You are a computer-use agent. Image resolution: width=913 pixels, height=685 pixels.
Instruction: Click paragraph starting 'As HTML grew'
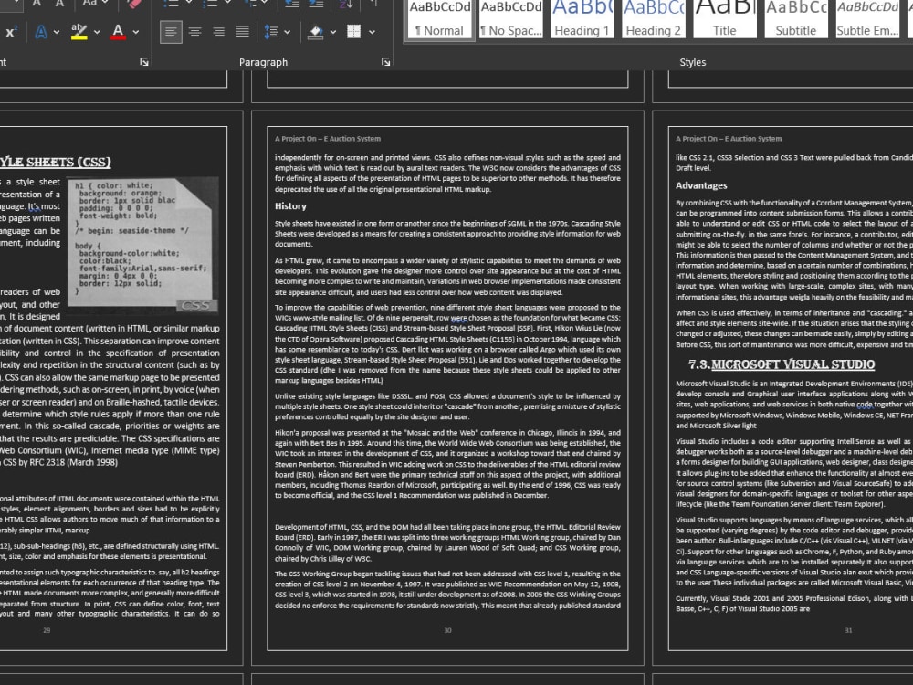pyautogui.click(x=447, y=276)
